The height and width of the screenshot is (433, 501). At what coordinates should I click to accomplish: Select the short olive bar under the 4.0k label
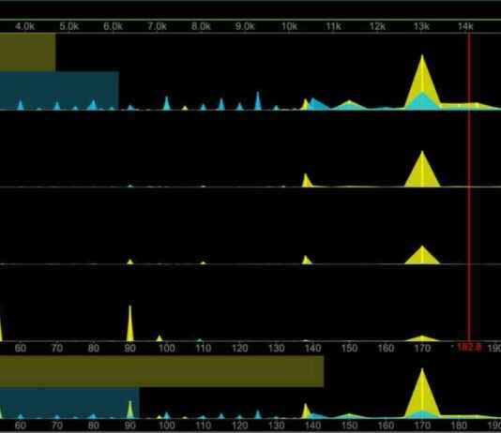[x=27, y=52]
